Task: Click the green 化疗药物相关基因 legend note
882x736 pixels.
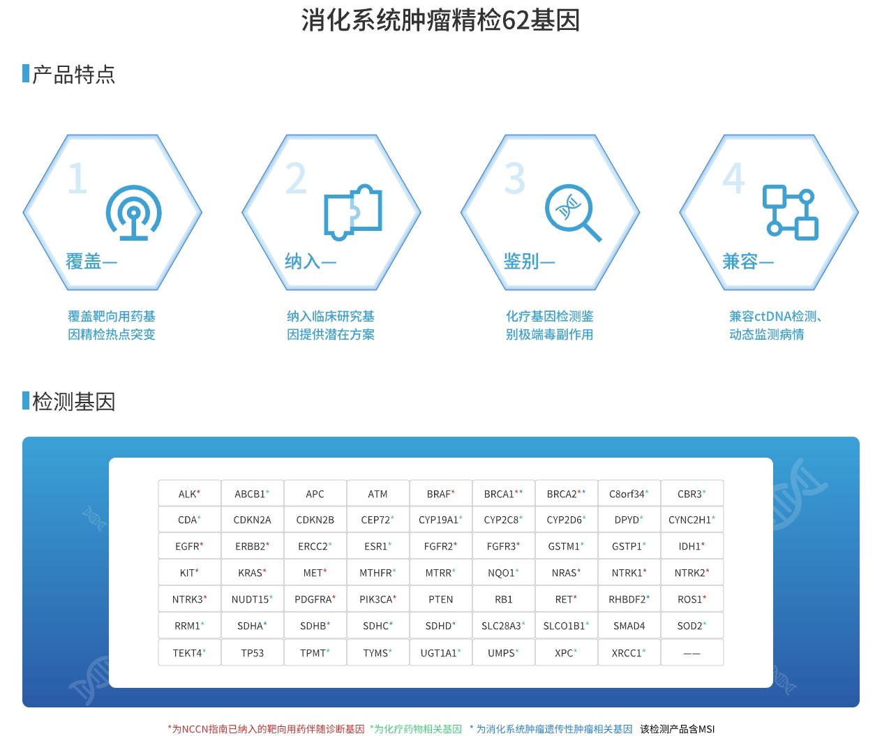Action: pyautogui.click(x=416, y=729)
